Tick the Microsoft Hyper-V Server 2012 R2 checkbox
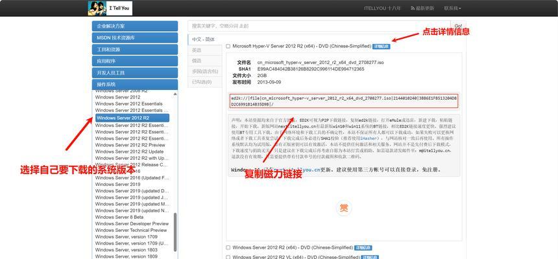Viewport: 558px width, 259px height. pyautogui.click(x=228, y=46)
